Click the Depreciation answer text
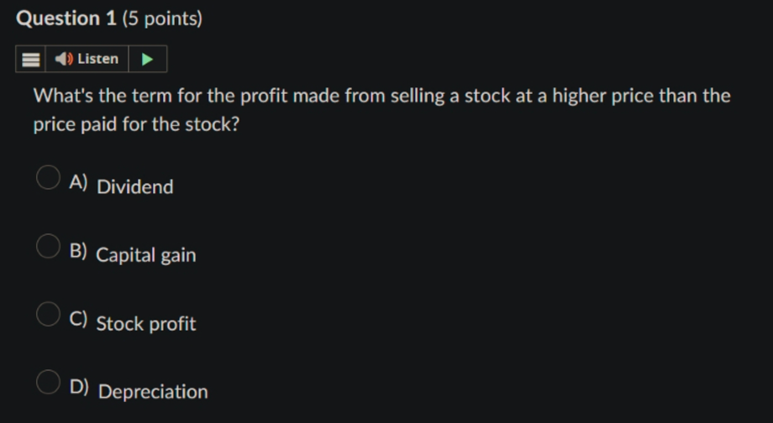Image resolution: width=773 pixels, height=423 pixels. (153, 392)
